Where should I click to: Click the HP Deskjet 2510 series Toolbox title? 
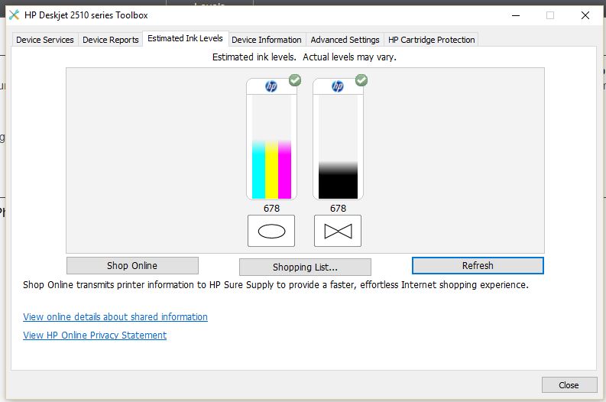86,15
